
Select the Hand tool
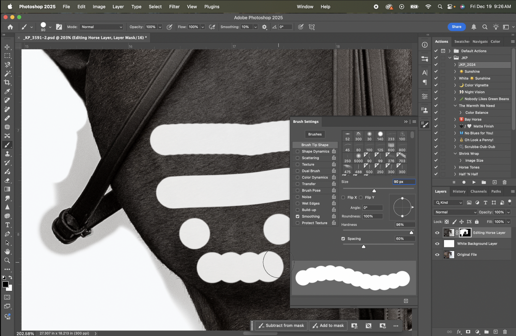7,252
